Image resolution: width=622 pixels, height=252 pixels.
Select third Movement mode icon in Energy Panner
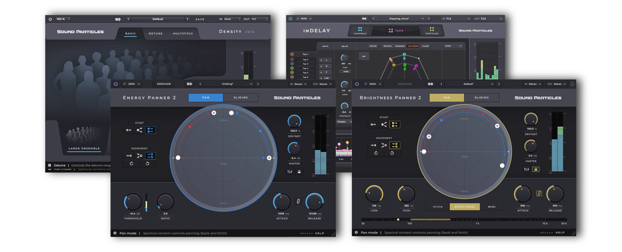tap(150, 156)
